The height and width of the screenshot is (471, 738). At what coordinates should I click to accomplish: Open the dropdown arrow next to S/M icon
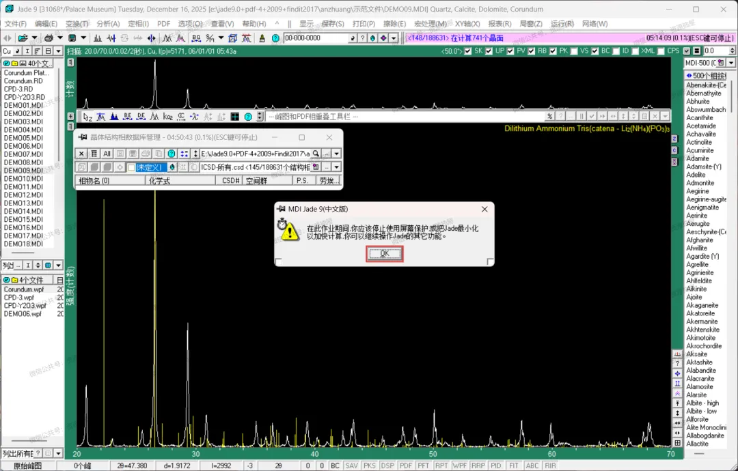tap(221, 38)
